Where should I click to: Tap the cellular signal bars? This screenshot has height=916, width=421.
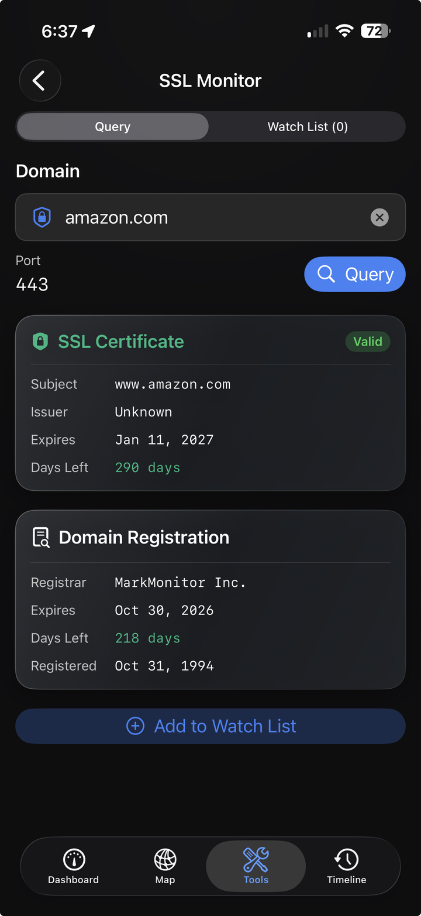(318, 31)
